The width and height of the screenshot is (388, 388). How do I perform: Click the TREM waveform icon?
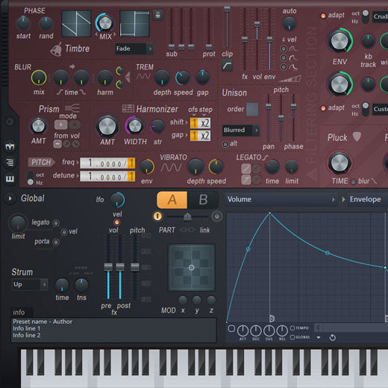[x=143, y=76]
